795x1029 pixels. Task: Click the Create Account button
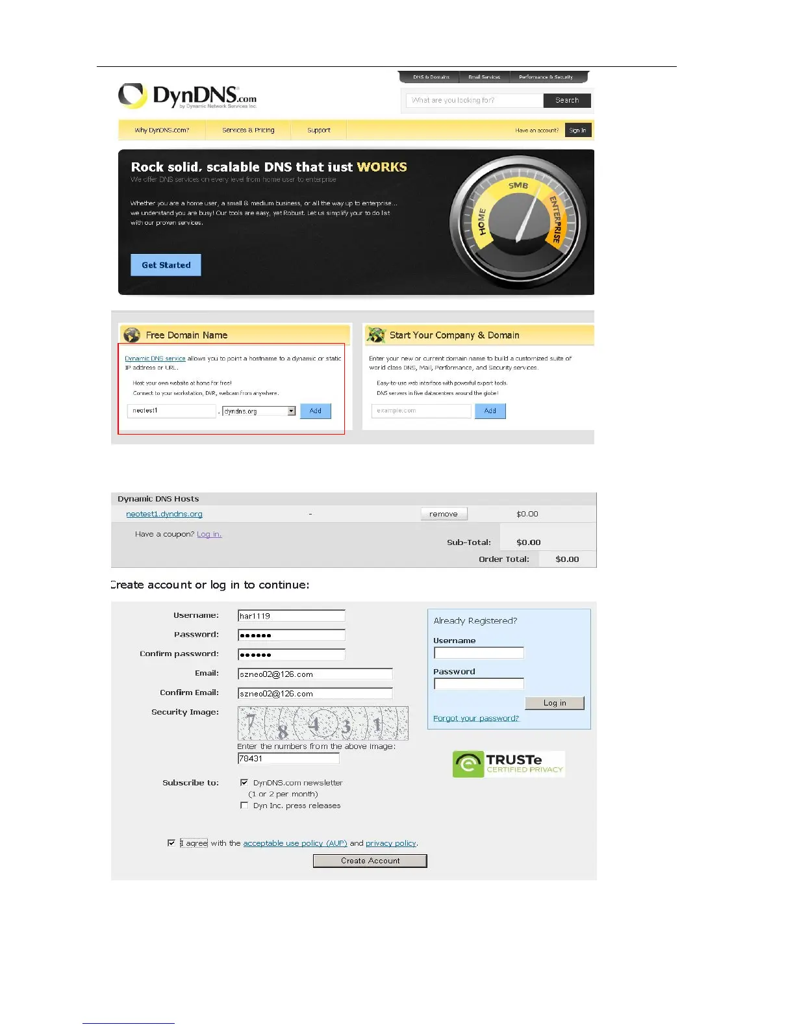pyautogui.click(x=370, y=861)
